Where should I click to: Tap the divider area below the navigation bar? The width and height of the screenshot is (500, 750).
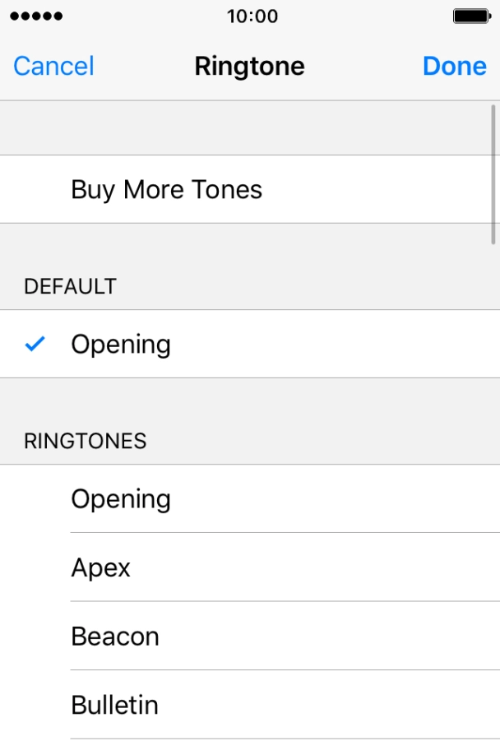tap(250, 127)
